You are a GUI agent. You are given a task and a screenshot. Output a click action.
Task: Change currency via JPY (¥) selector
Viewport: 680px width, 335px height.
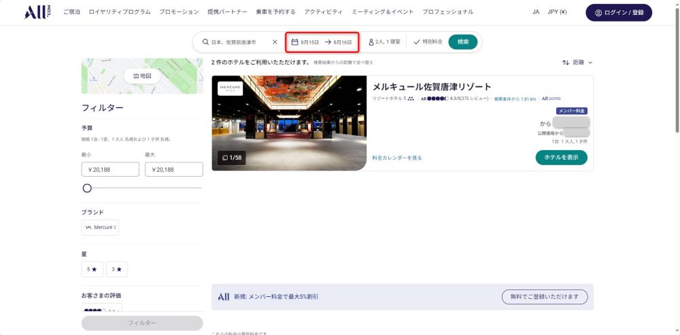click(x=557, y=12)
